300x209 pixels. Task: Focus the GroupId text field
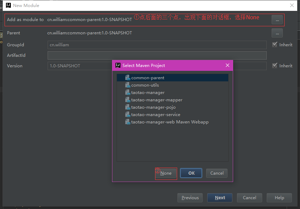[157, 45]
